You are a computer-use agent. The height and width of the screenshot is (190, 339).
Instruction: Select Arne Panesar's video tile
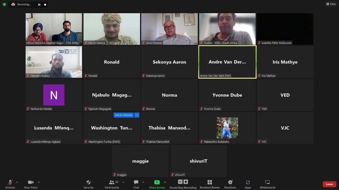point(169,29)
